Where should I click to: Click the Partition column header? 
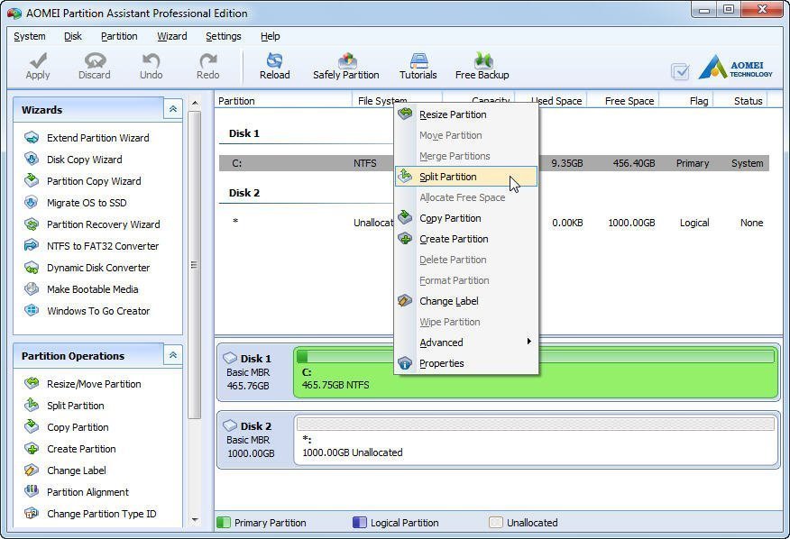pos(283,101)
